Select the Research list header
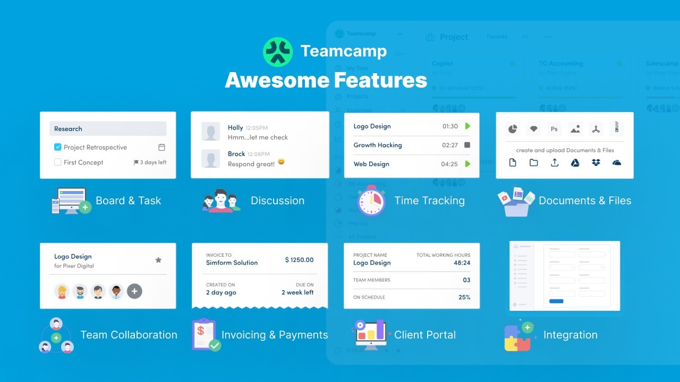Viewport: 680px width, 382px height. coord(108,128)
